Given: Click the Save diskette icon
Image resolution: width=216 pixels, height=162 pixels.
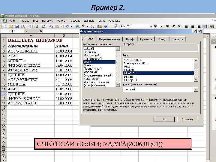Looking at the screenshot, I should pos(17,26).
